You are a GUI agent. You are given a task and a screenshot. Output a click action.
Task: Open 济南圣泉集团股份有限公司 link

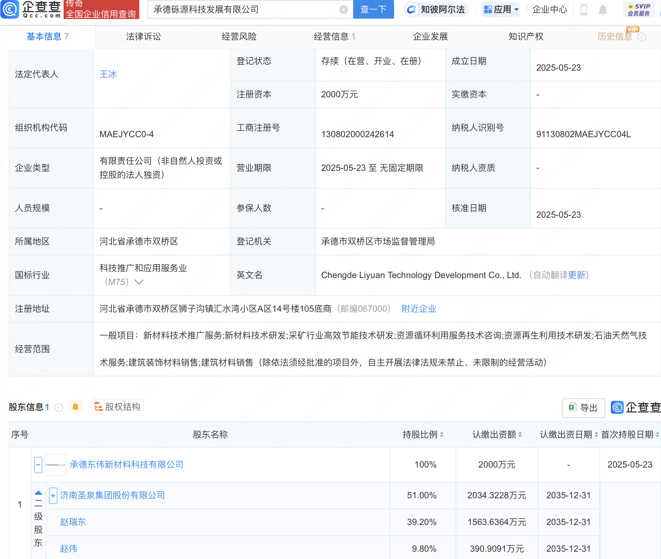coord(113,495)
